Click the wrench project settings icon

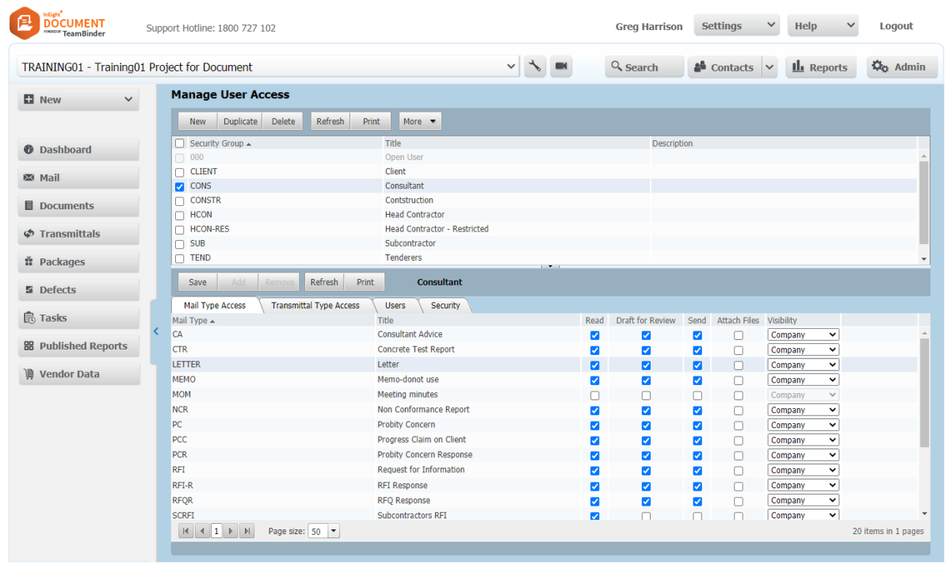[x=535, y=67]
